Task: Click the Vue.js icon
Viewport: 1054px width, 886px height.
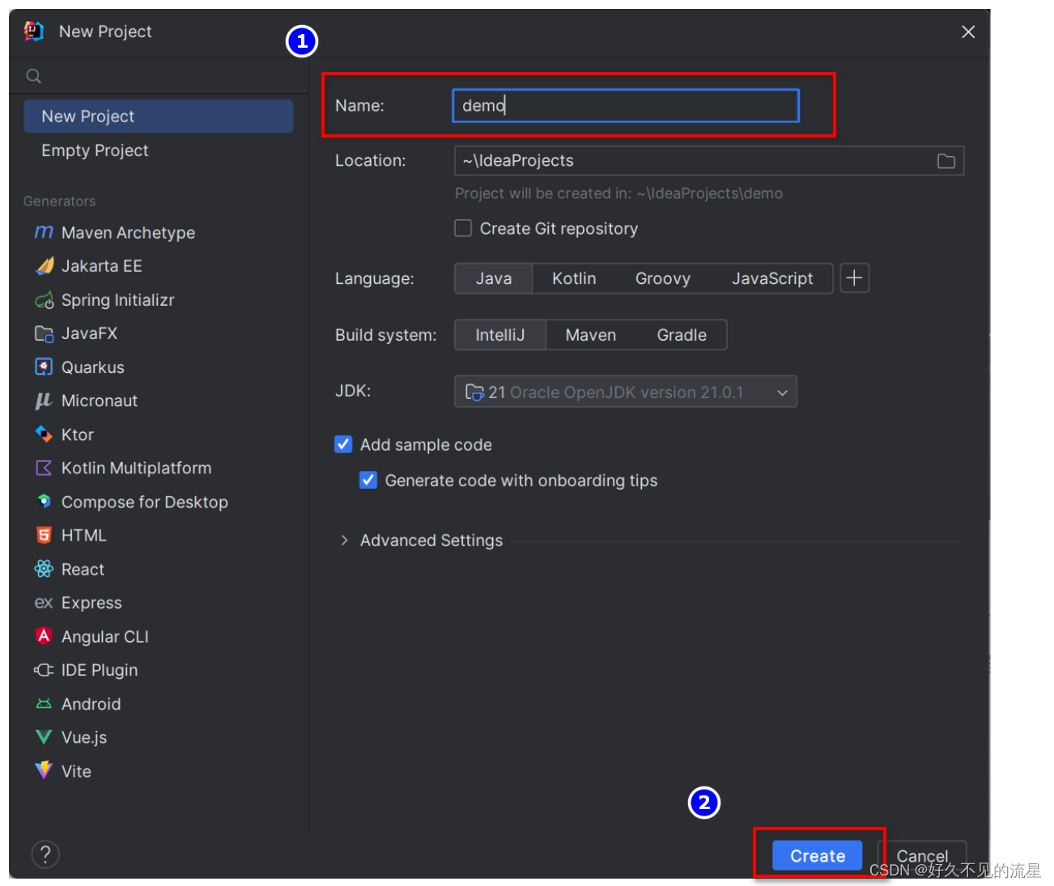Action: tap(44, 737)
